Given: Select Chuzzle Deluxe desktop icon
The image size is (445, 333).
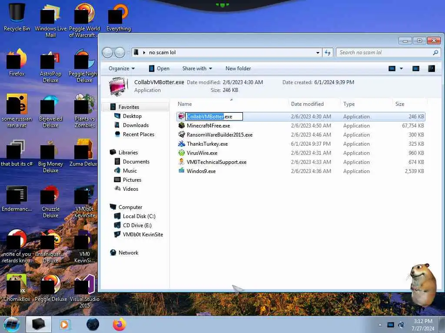Looking at the screenshot, I should [50, 202].
